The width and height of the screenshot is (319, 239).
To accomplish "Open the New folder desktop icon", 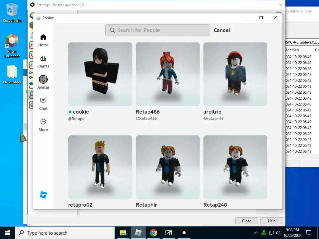I will [12, 75].
